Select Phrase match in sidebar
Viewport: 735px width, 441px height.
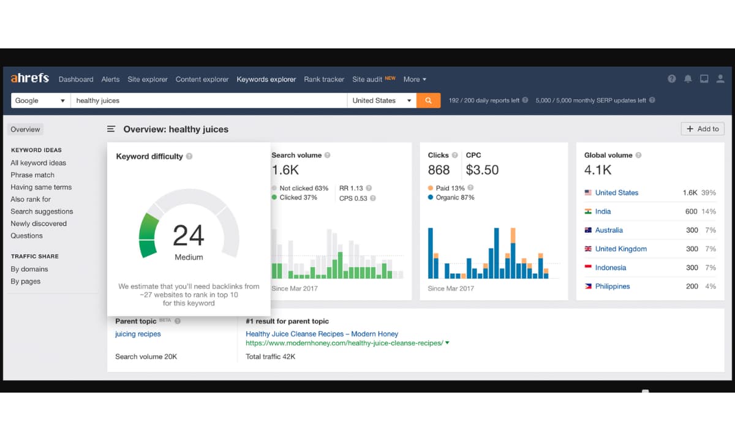point(32,175)
